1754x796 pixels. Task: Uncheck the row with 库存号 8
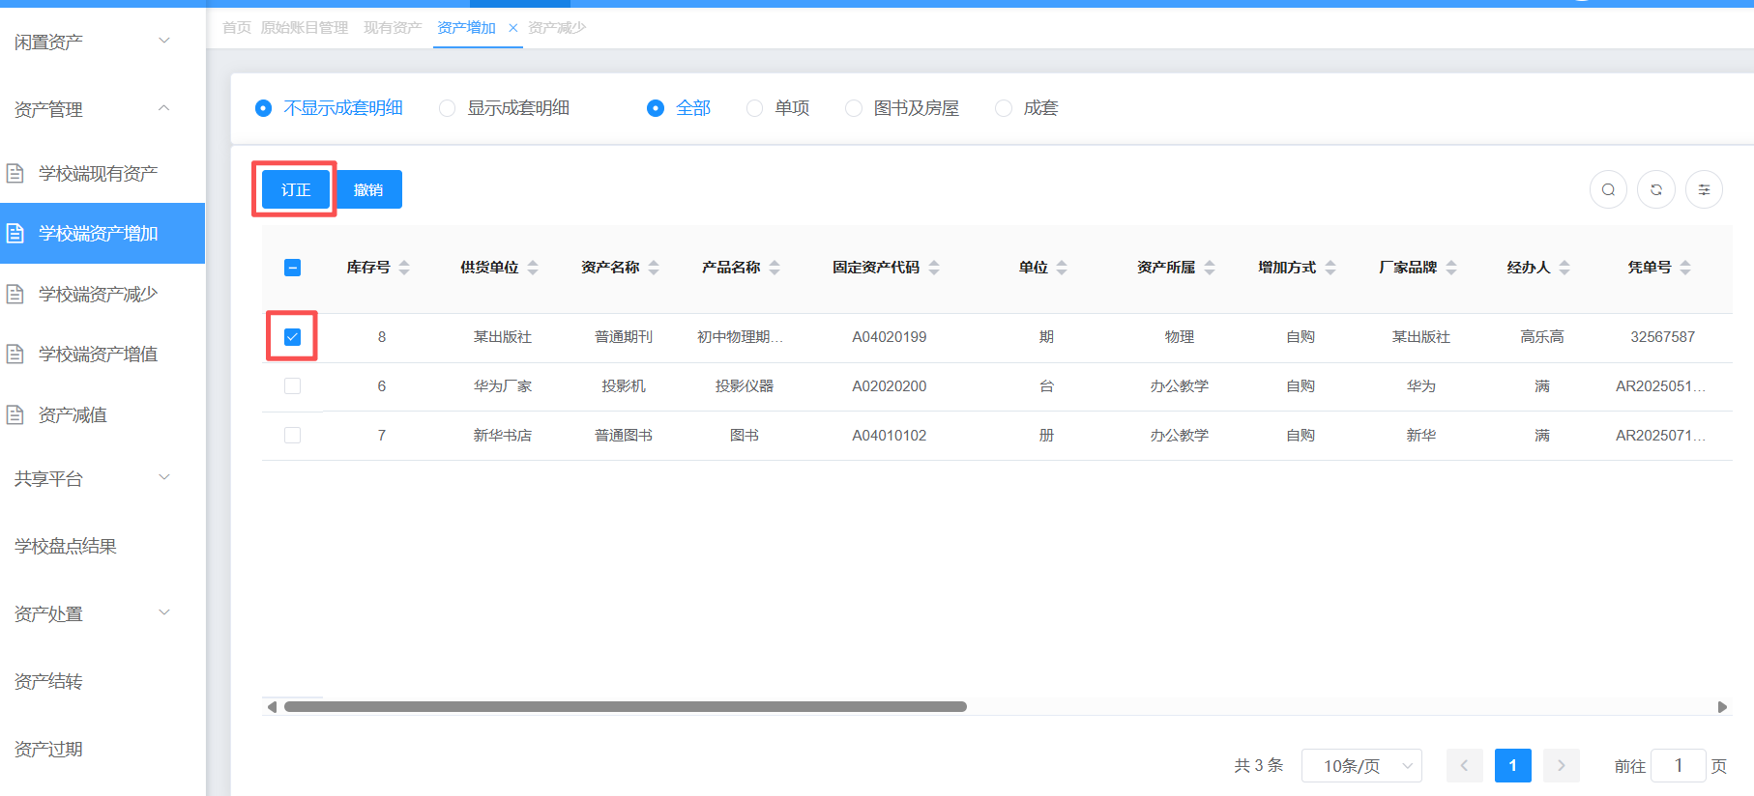(292, 337)
